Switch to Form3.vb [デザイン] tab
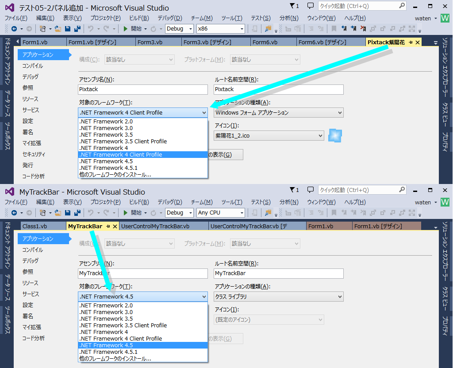Screen dimensions: 453x368 click(x=216, y=42)
